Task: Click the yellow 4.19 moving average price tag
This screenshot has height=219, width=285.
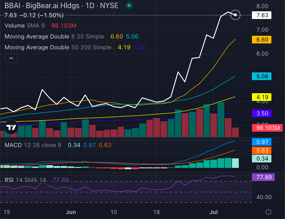Action: coord(261,97)
